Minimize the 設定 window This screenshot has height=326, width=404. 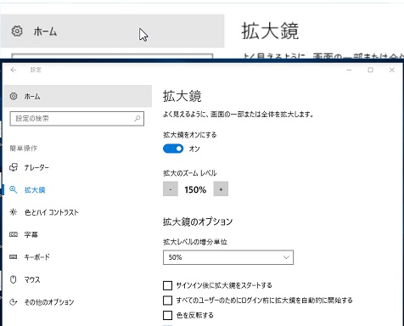(349, 70)
